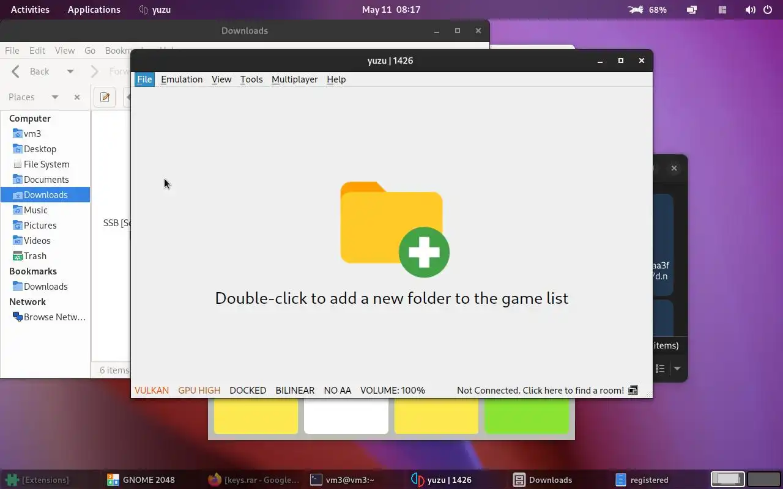Toggle the GPU HIGH accuracy status button
Screen dimensions: 783x489
click(x=199, y=391)
